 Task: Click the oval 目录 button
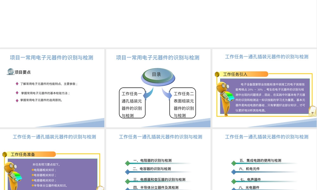coord(158,77)
